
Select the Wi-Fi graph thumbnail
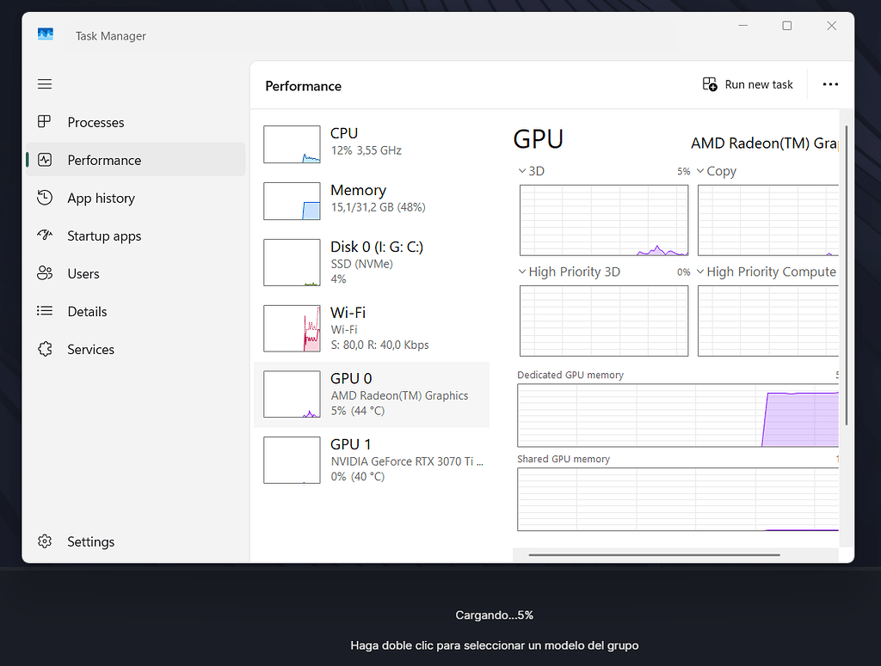pos(293,328)
